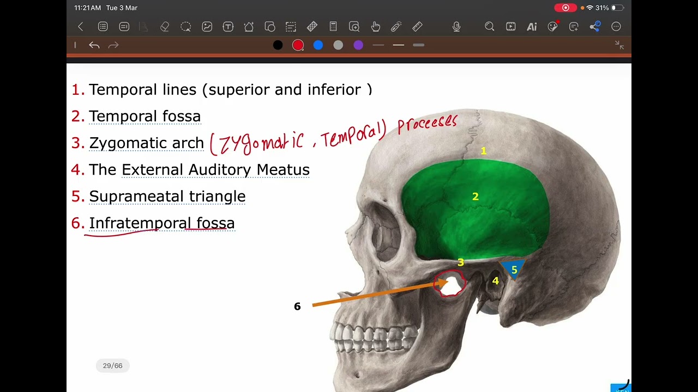Start audio recording with microphone icon
698x392 pixels.
[x=456, y=27]
